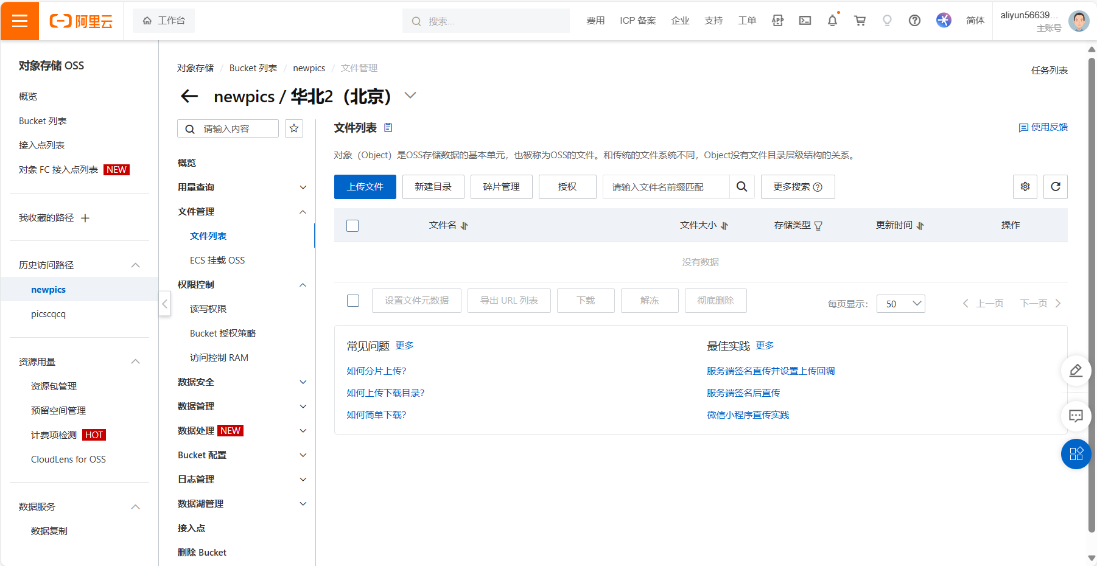Sort by 更新时间 column icon
This screenshot has width=1097, height=566.
[x=920, y=226]
